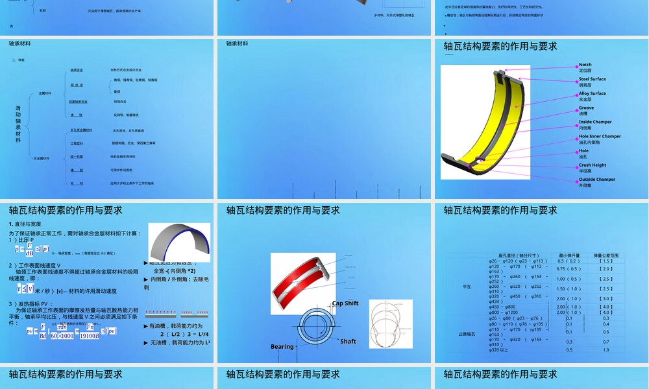Viewport: 649px width, 389px height.
Task: Open the 轴承材料 slide with the materials tree
Action: 107,119
